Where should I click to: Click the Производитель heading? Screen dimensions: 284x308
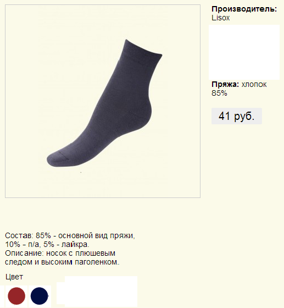[x=244, y=9]
